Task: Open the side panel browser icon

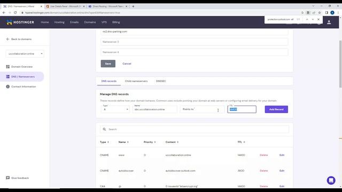Action: click(x=327, y=13)
